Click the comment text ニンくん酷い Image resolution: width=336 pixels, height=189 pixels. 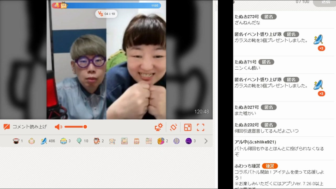point(247,68)
